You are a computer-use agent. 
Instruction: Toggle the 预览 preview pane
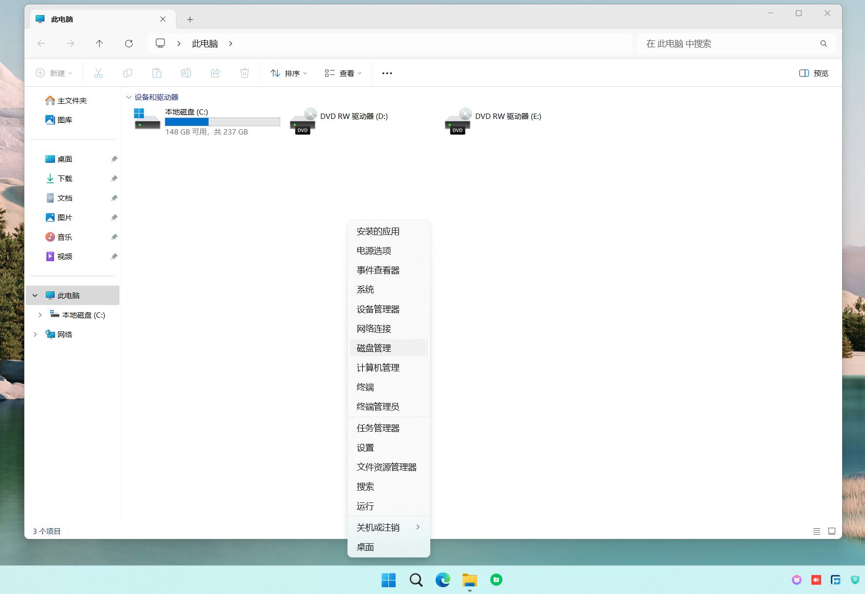coord(813,73)
